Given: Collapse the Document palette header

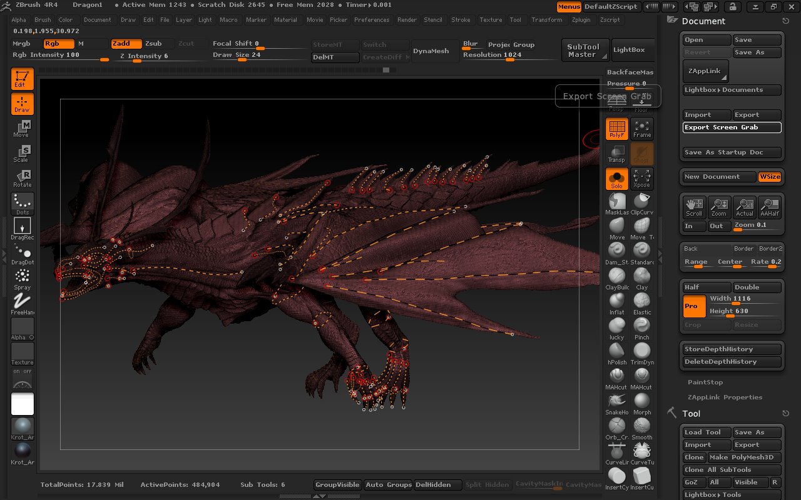Looking at the screenshot, I should (x=703, y=21).
